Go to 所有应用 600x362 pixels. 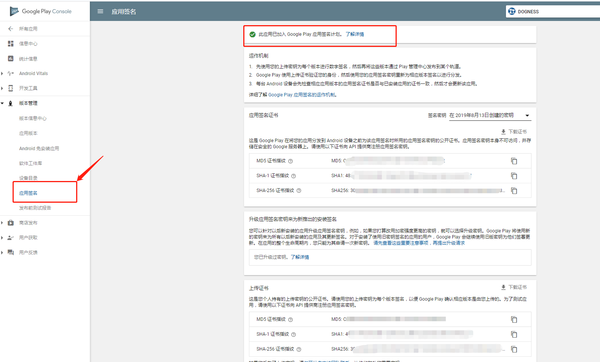pos(28,29)
